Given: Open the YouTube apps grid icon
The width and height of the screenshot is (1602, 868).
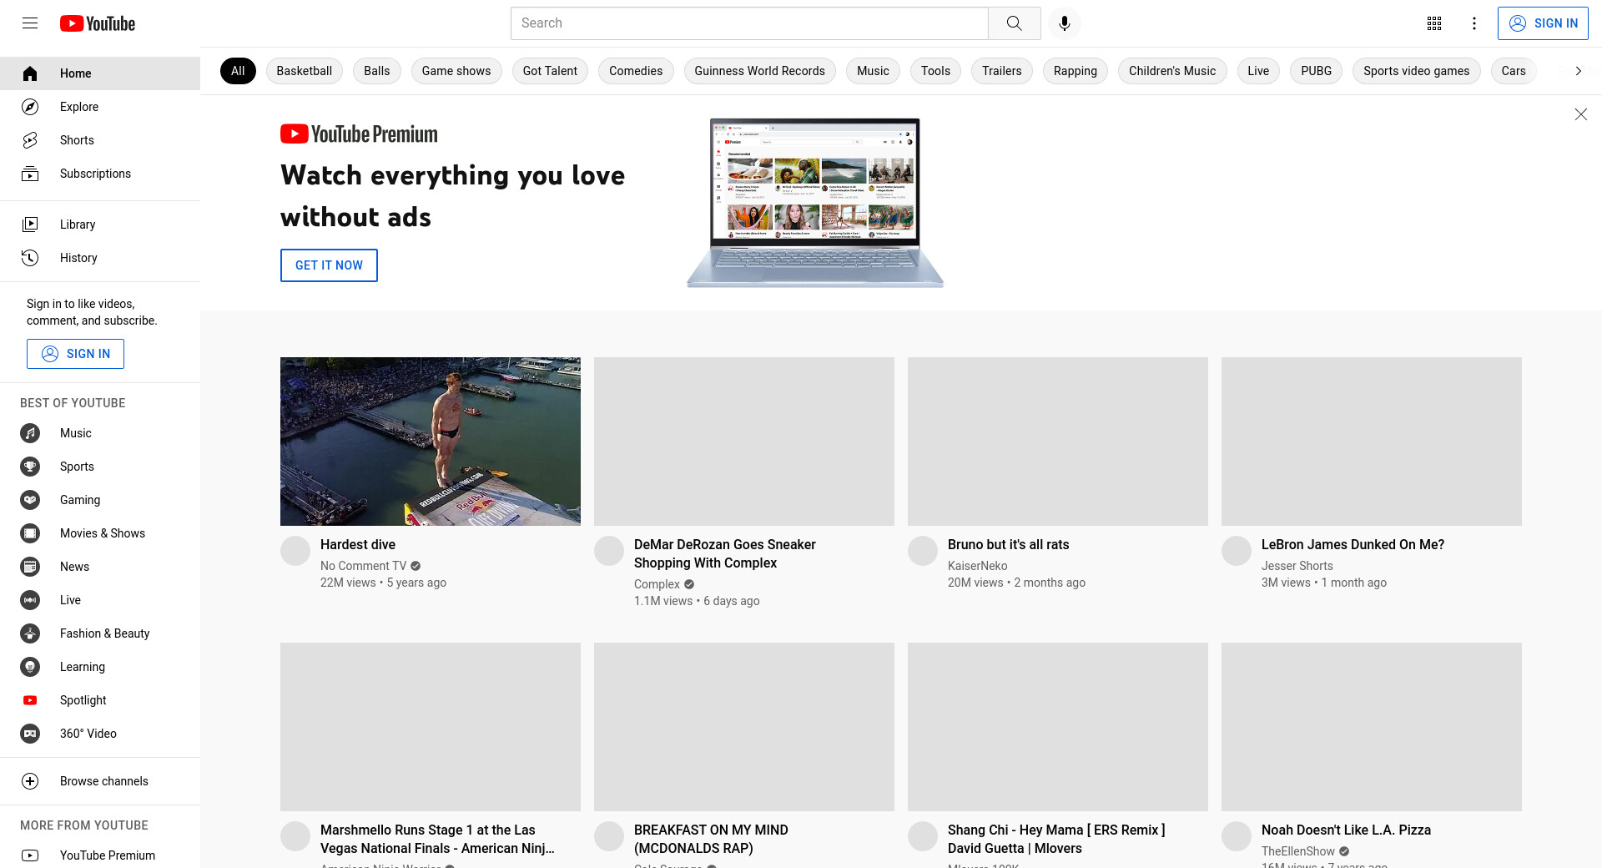Looking at the screenshot, I should point(1434,23).
